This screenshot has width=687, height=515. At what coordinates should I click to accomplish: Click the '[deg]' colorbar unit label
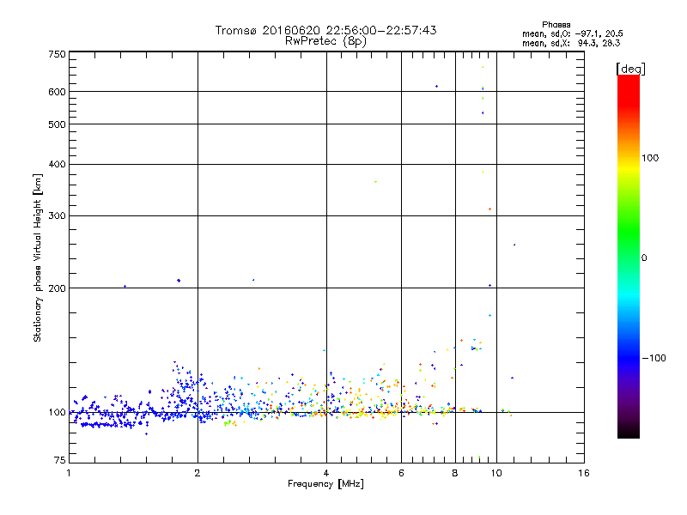(630, 69)
